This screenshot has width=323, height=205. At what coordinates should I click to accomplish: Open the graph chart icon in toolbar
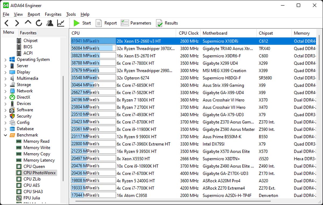click(x=61, y=23)
